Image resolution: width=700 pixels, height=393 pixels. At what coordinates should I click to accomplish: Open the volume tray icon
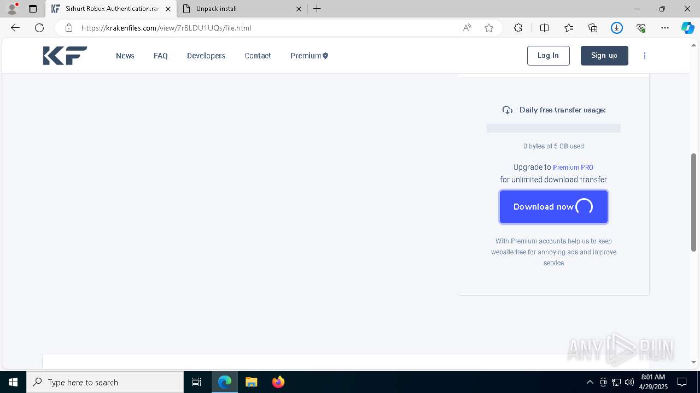pos(629,382)
